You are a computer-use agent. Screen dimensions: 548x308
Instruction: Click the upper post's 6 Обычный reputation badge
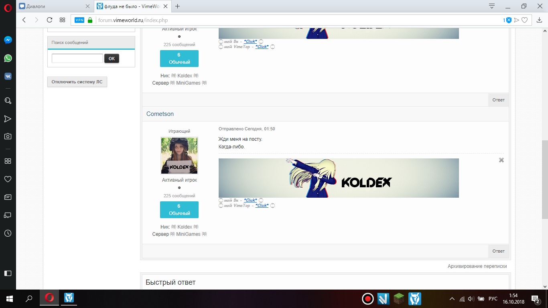(x=179, y=59)
